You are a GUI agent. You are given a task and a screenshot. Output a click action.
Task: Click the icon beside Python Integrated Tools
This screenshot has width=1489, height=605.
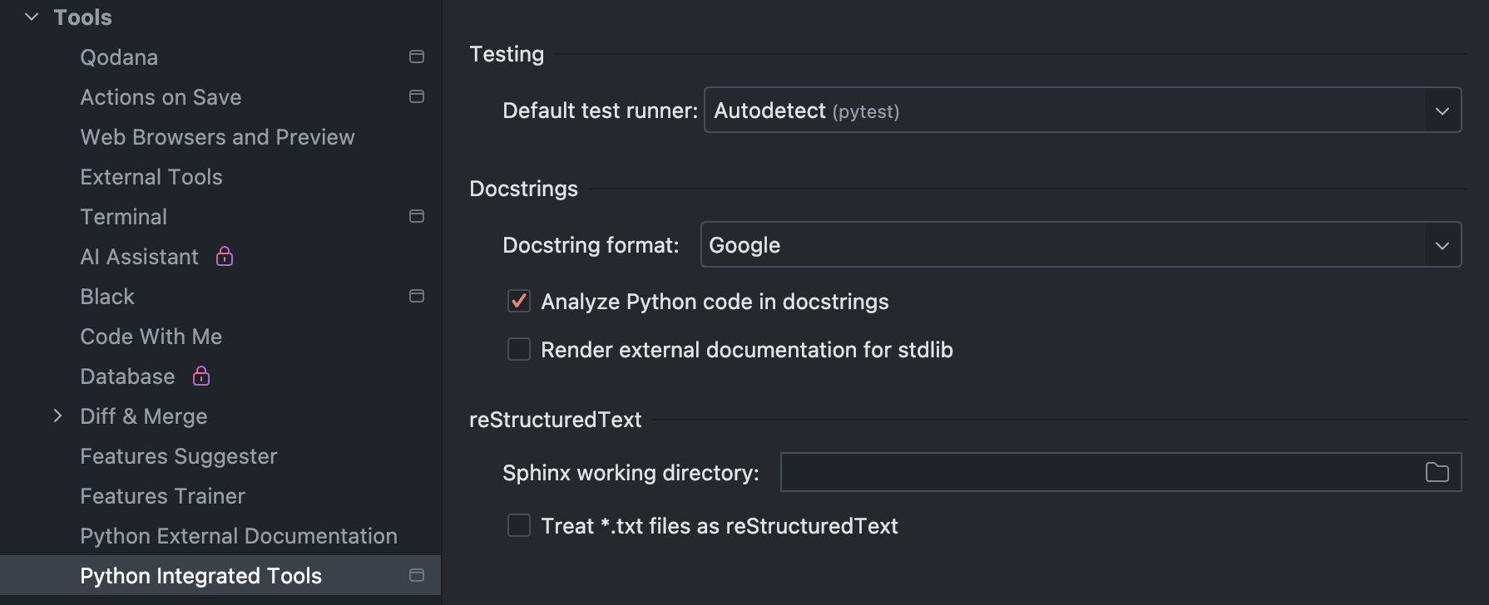click(x=417, y=575)
